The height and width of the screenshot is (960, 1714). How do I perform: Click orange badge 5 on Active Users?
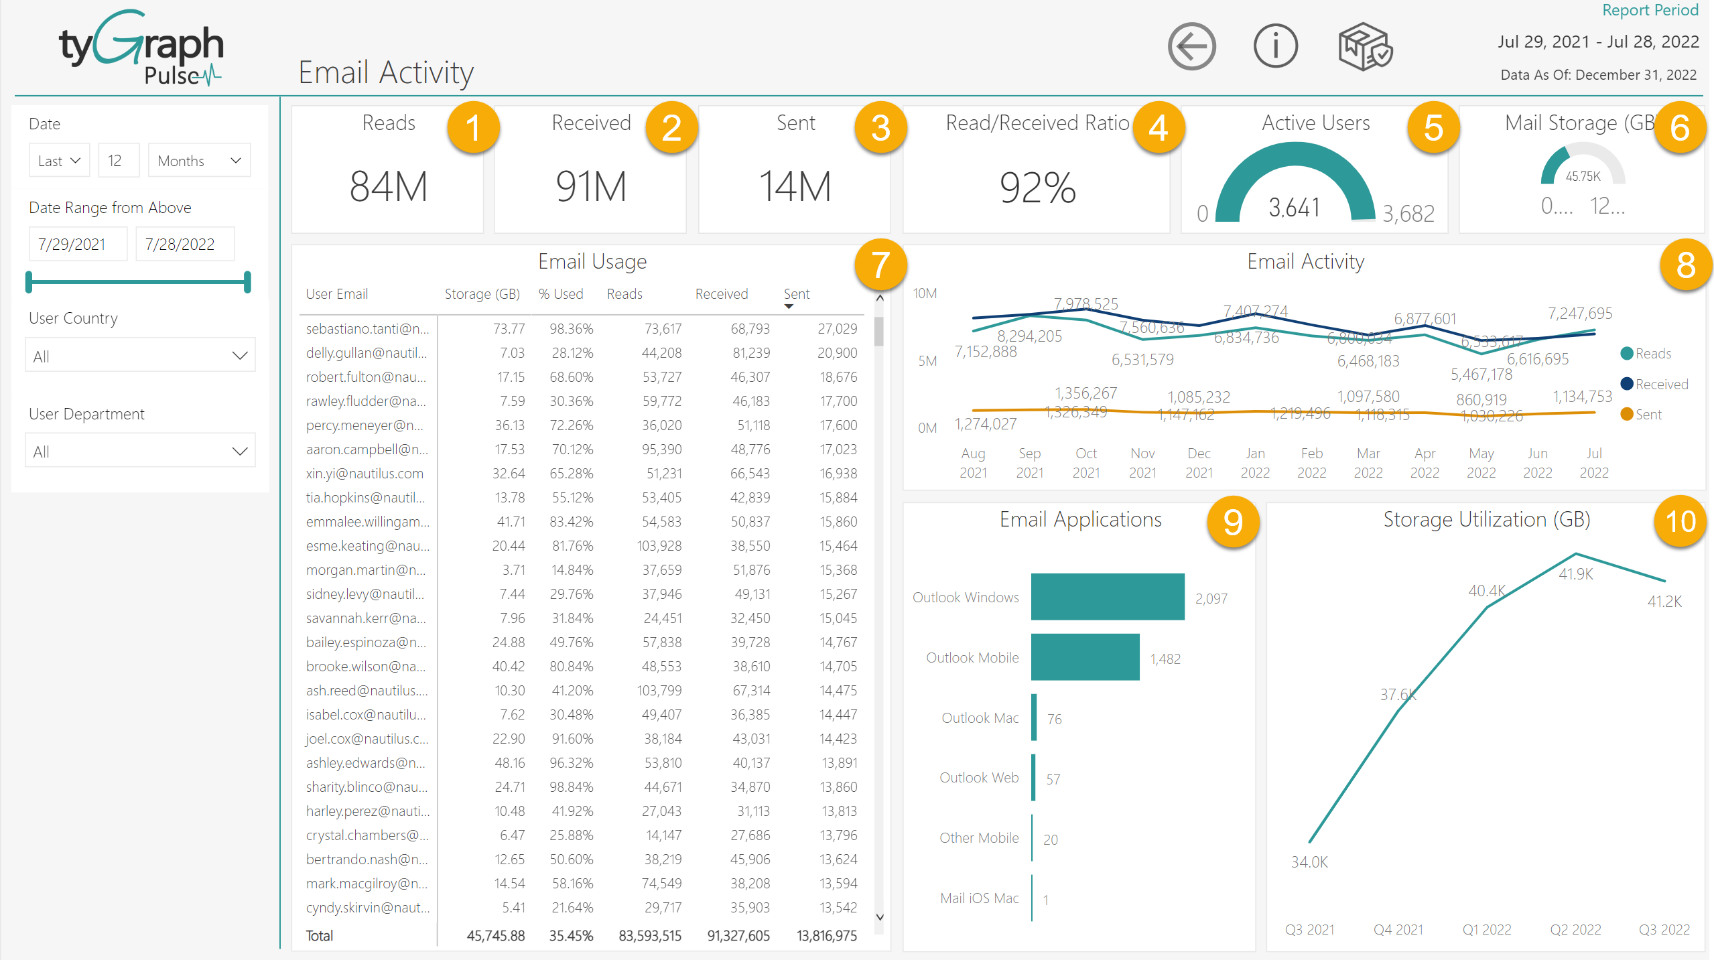1433,128
